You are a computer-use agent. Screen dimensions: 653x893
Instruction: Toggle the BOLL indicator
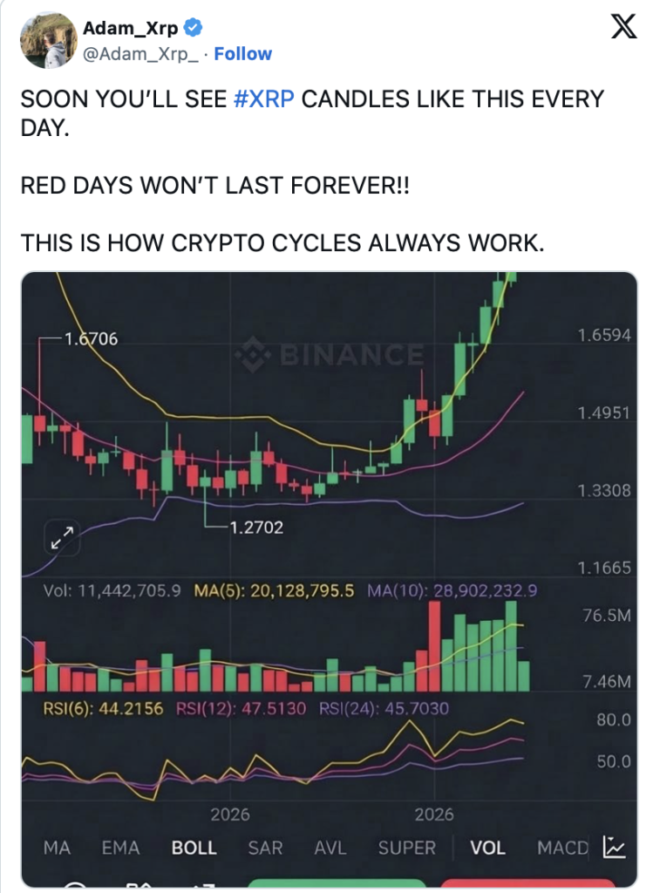(194, 847)
